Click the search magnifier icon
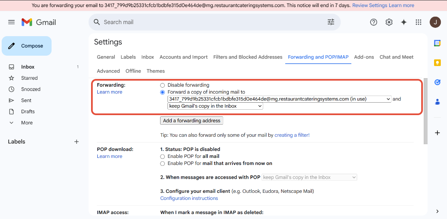The image size is (447, 219). (97, 22)
